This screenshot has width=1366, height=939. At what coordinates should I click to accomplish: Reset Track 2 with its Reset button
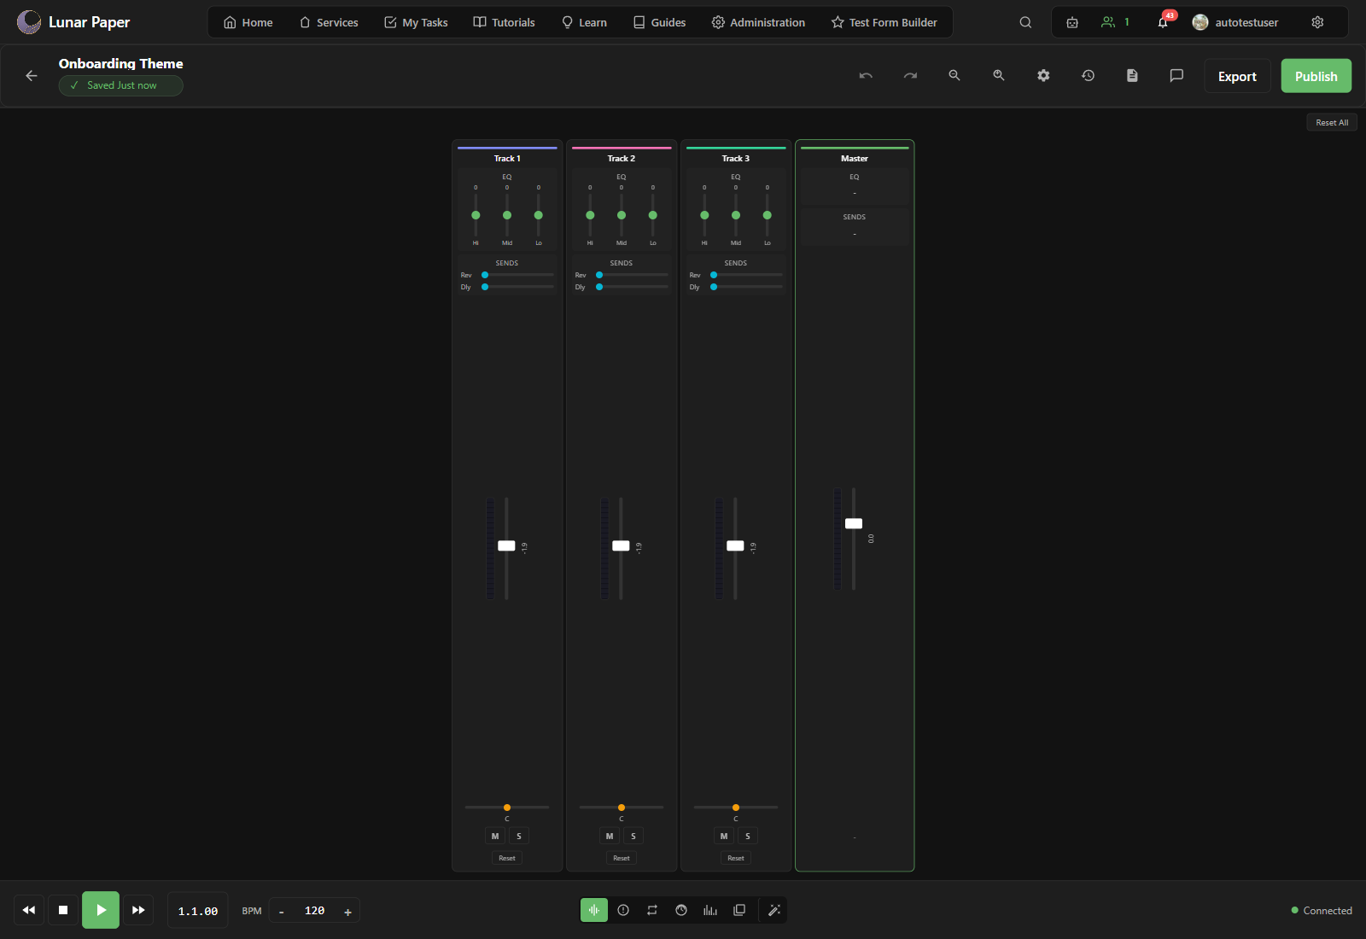click(x=622, y=858)
